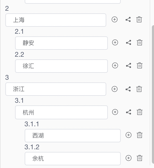This screenshot has height=168, width=154.
Task: Click plus icon for 徐汇 row
Action: point(115,65)
